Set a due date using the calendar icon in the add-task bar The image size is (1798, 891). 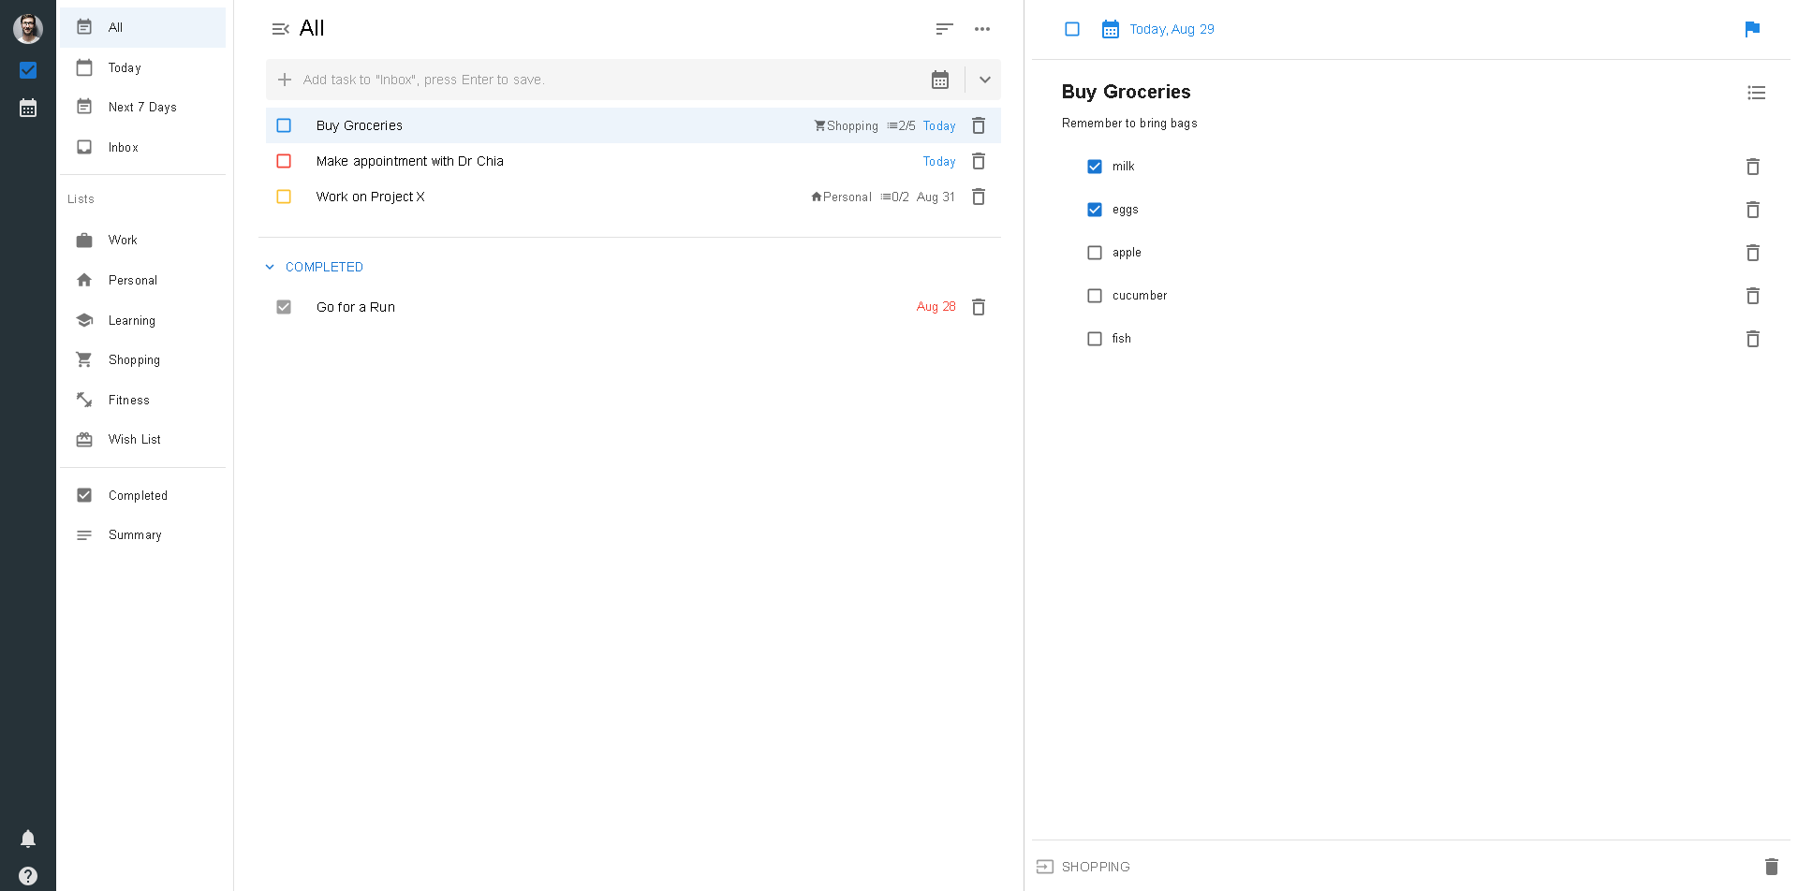[x=940, y=80]
